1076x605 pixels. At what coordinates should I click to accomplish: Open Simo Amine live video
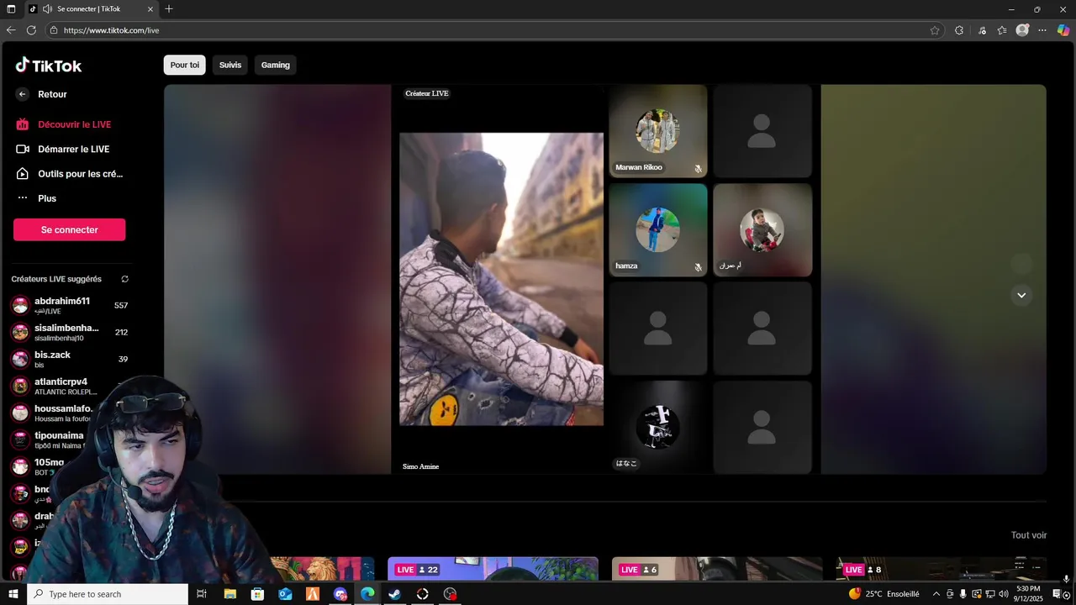[x=501, y=279]
